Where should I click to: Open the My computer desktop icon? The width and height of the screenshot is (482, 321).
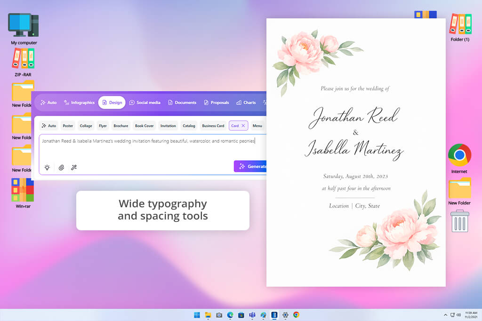[24, 29]
